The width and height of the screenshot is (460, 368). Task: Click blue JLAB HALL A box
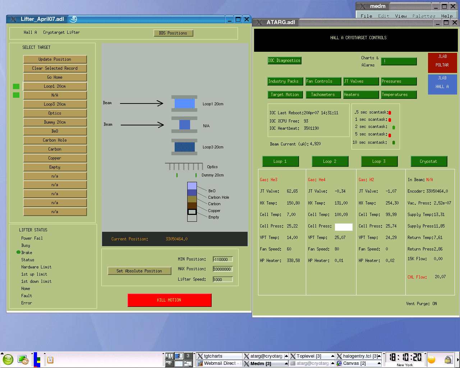442,84
